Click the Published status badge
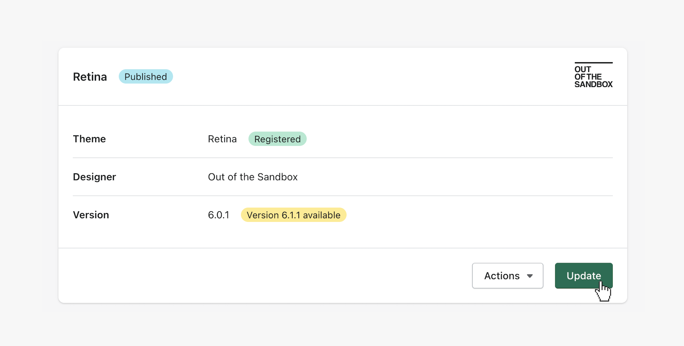The image size is (684, 346). coord(146,77)
